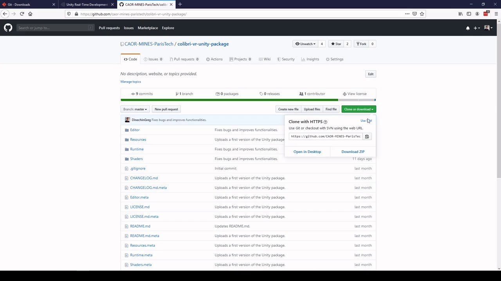Fork the repository
The width and height of the screenshot is (501, 281).
361,44
